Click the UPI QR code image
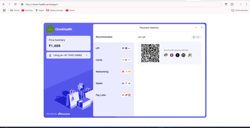250x128 pixels. pyautogui.click(x=150, y=53)
